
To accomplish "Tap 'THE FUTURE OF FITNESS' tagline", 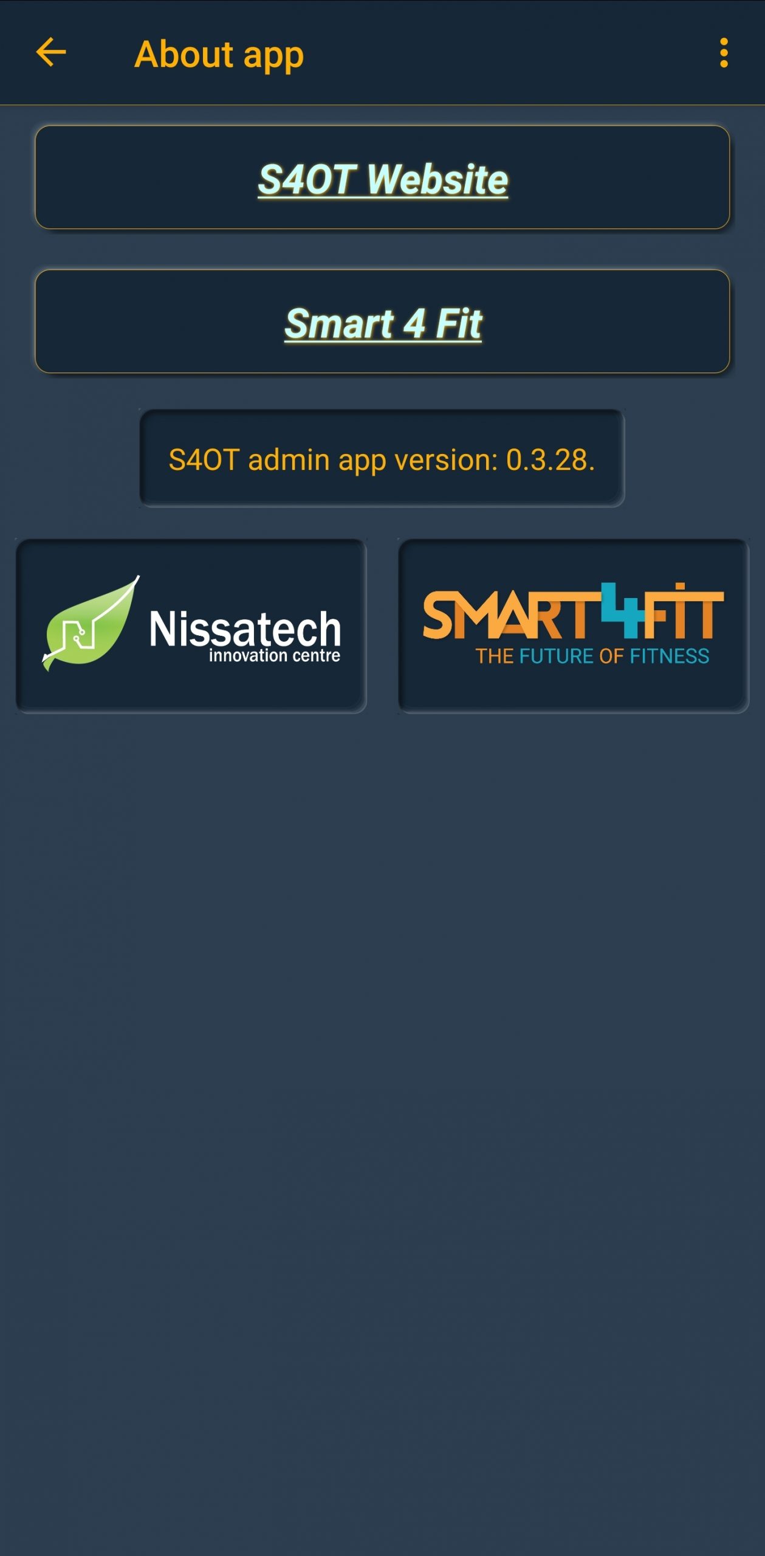I will 592,656.
